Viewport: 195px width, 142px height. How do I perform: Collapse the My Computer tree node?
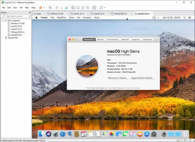(x=3, y=21)
